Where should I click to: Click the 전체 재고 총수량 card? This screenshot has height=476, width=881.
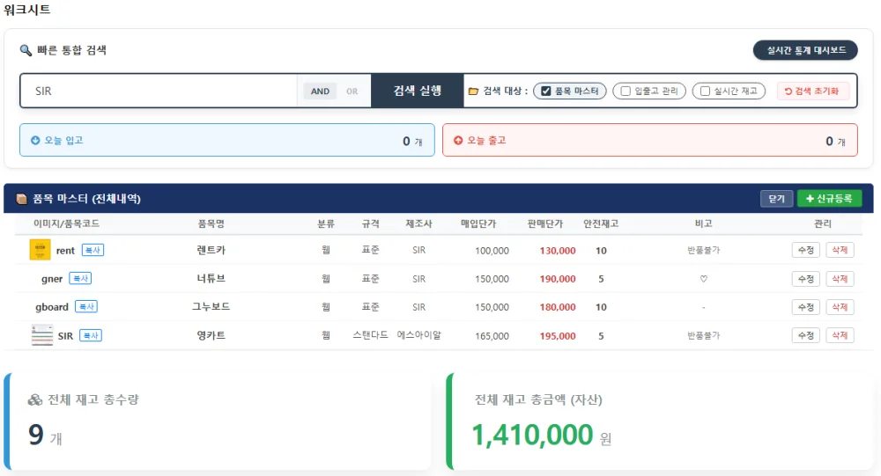[x=218, y=421]
